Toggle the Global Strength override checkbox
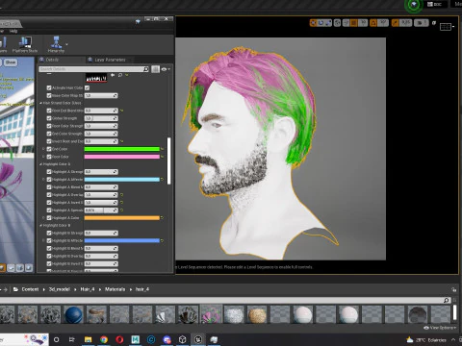Screen dimensions: 462x346 (x=49, y=118)
